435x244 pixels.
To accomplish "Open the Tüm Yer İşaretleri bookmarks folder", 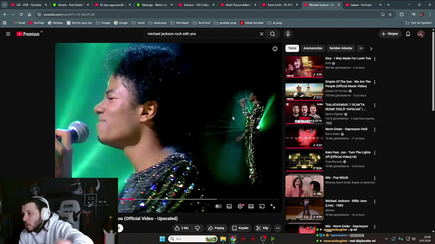I will tap(419, 23).
